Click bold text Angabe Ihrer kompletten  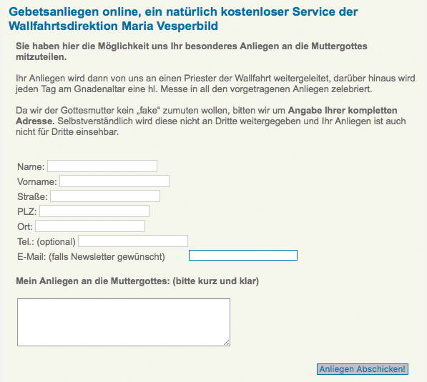343,111
